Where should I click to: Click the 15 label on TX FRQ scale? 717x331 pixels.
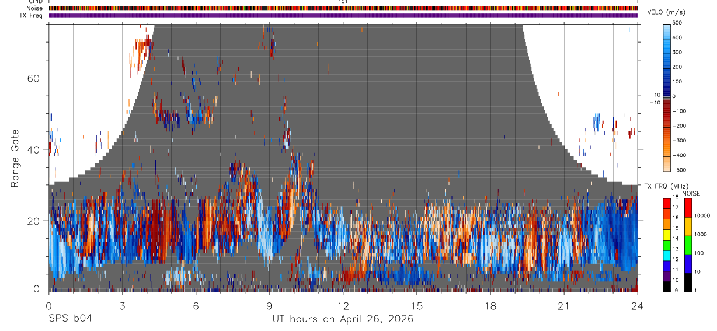coord(675,228)
